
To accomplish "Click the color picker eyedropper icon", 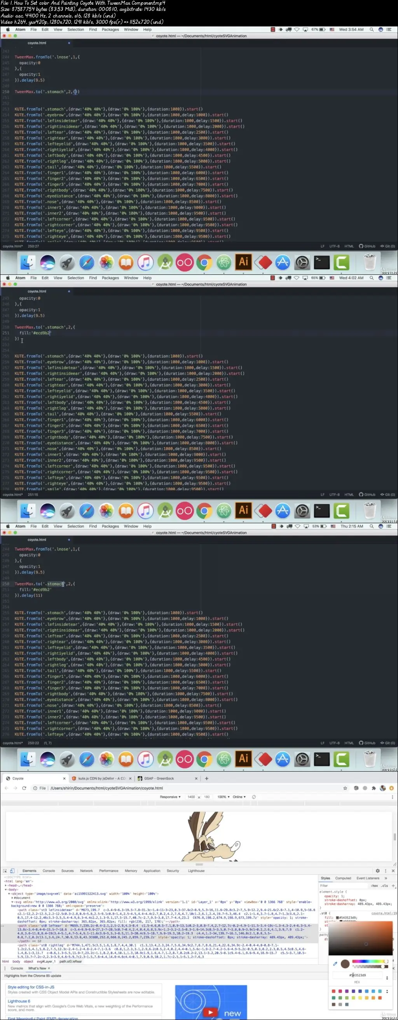I will point(335,964).
